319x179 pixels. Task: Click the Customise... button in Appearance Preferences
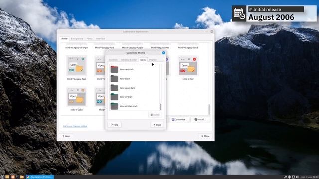(x=179, y=119)
